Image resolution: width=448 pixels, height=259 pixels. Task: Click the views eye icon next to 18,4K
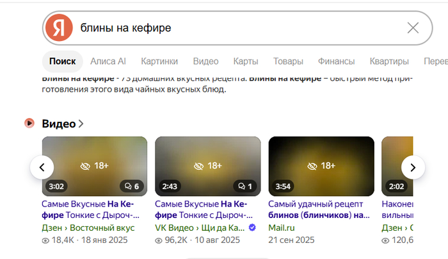tap(45, 240)
